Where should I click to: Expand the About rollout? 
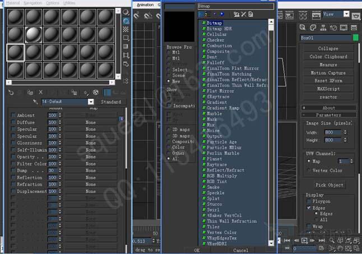pos(328,108)
